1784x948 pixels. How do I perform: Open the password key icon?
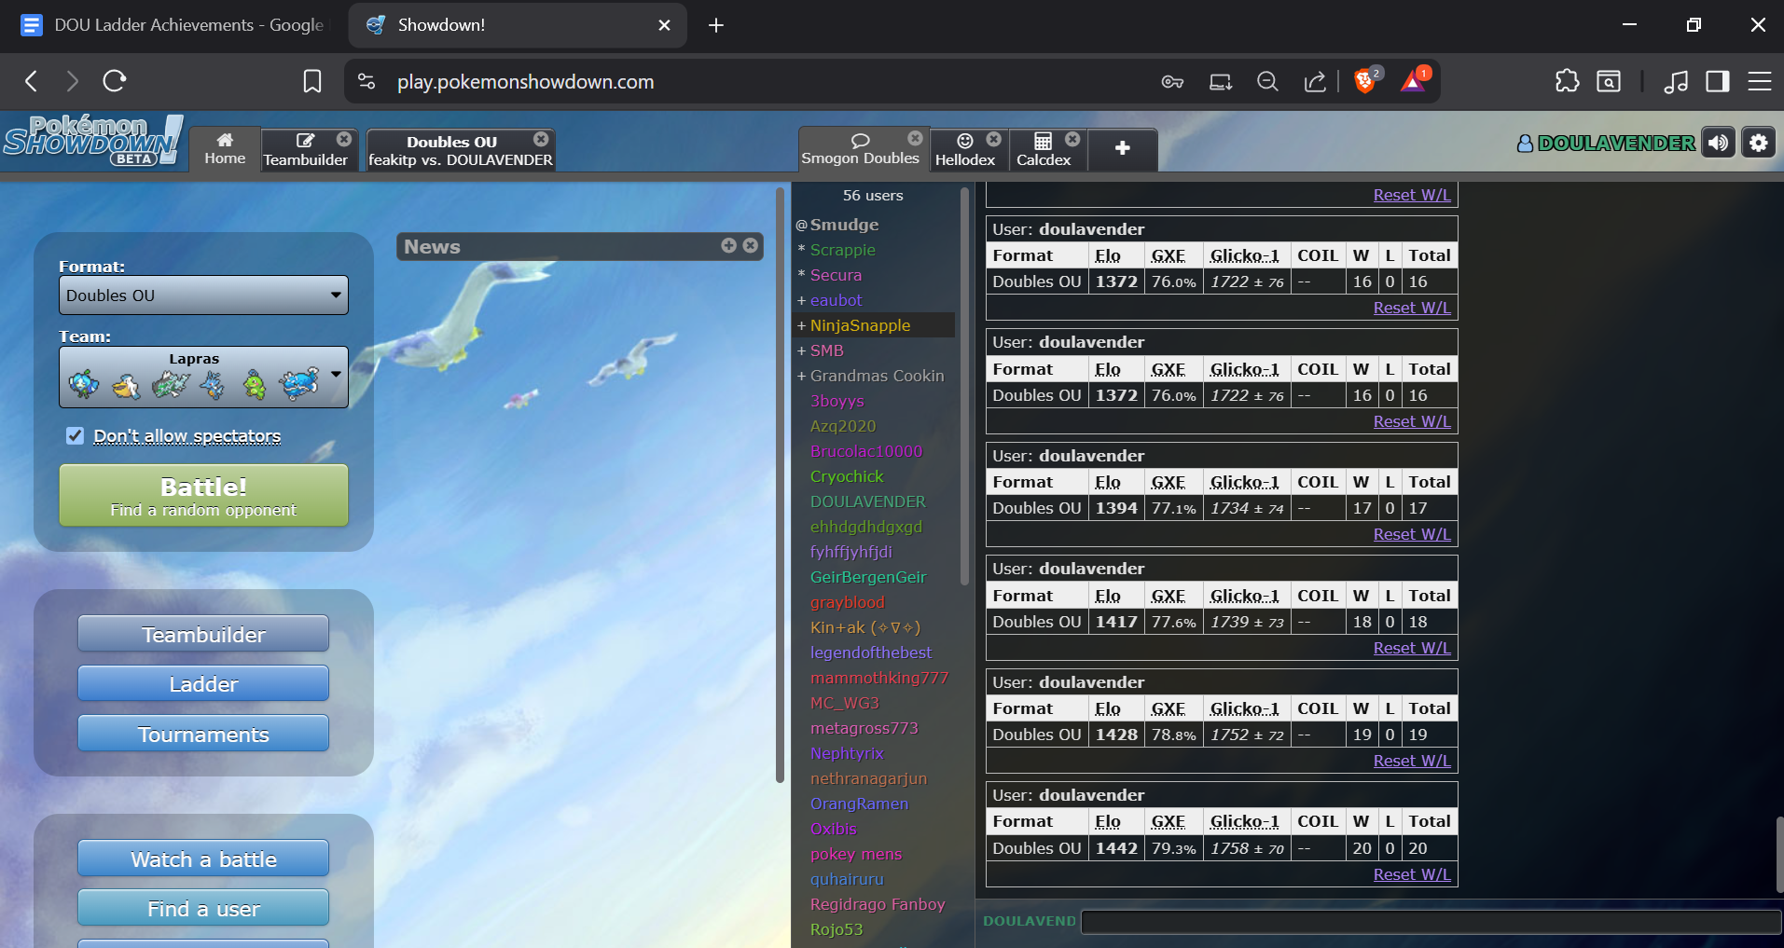1172,82
